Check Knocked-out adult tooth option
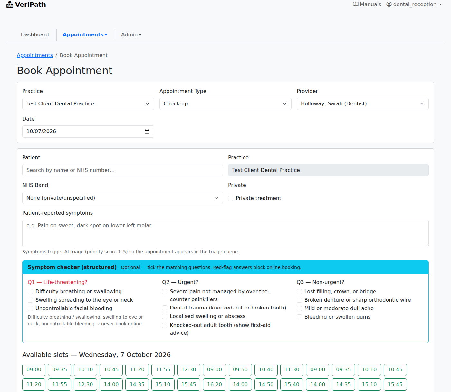The width and height of the screenshot is (451, 392). (165, 325)
